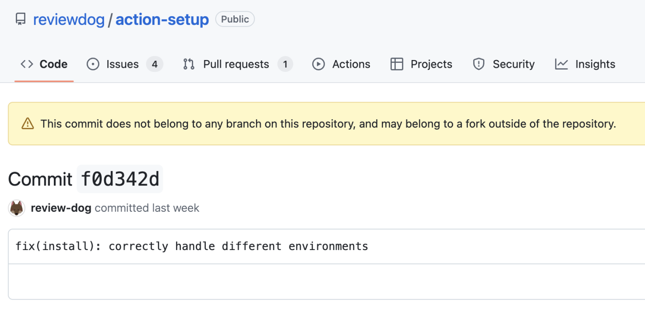This screenshot has width=645, height=316.
Task: Select the commit hash f0d342d
Action: (119, 179)
